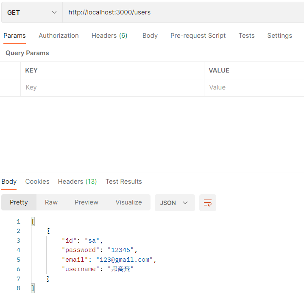View the Test Results tab
The image size is (304, 308).
pyautogui.click(x=124, y=182)
